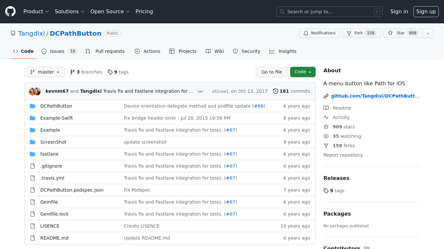The width and height of the screenshot is (444, 249).
Task: Click the 'update screenshot' commit message
Action: [145, 142]
